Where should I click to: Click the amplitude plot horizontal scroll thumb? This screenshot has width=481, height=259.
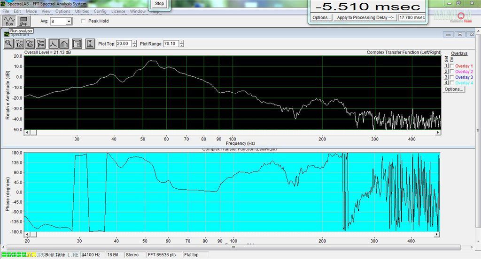[33, 133]
